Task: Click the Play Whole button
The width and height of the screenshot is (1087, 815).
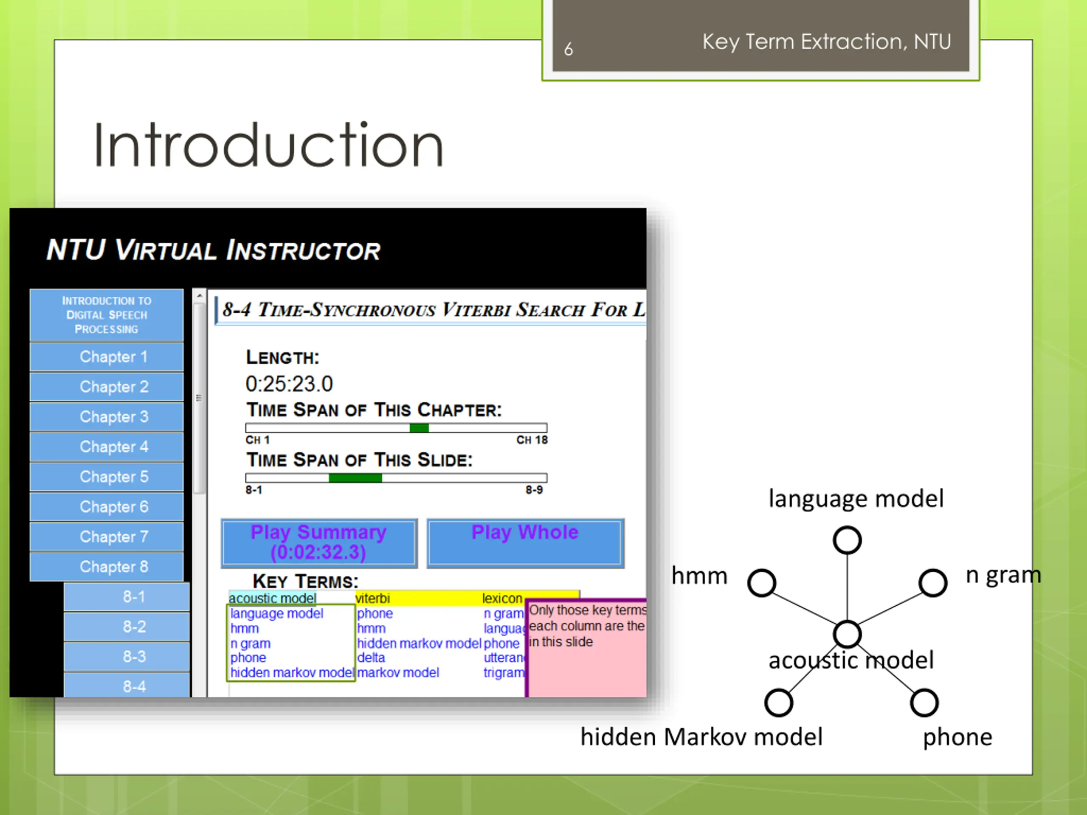Action: (x=525, y=543)
